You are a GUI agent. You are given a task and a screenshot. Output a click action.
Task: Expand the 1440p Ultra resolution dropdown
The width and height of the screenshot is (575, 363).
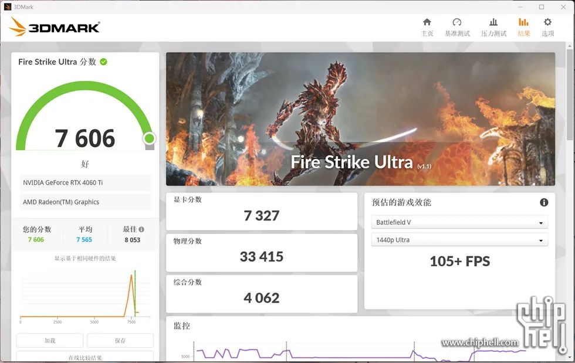point(459,240)
